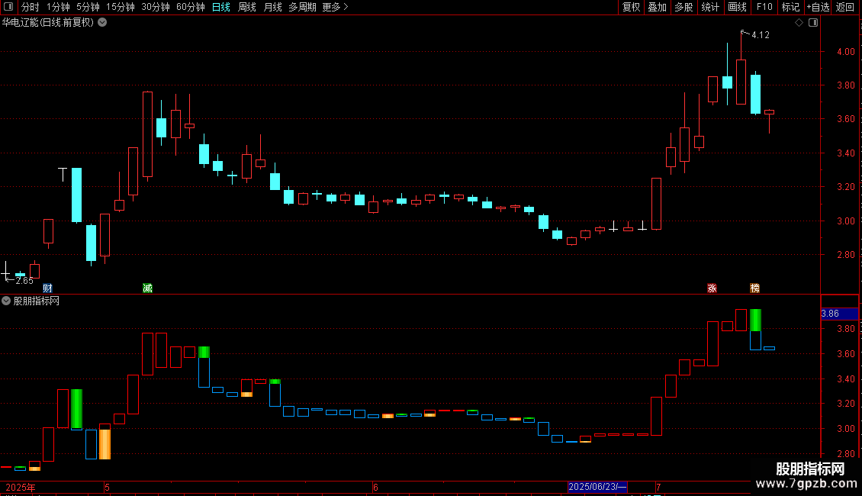Click the 4.12 high price label
Image resolution: width=862 pixels, height=496 pixels.
(x=761, y=34)
